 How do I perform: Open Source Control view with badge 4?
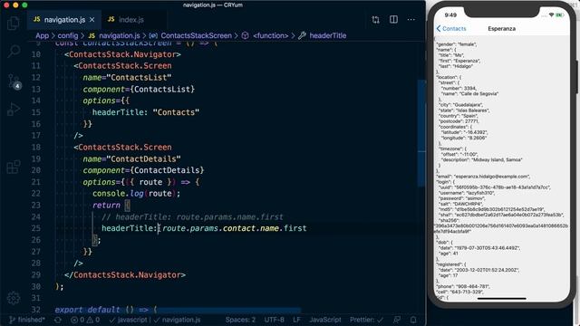tap(14, 81)
